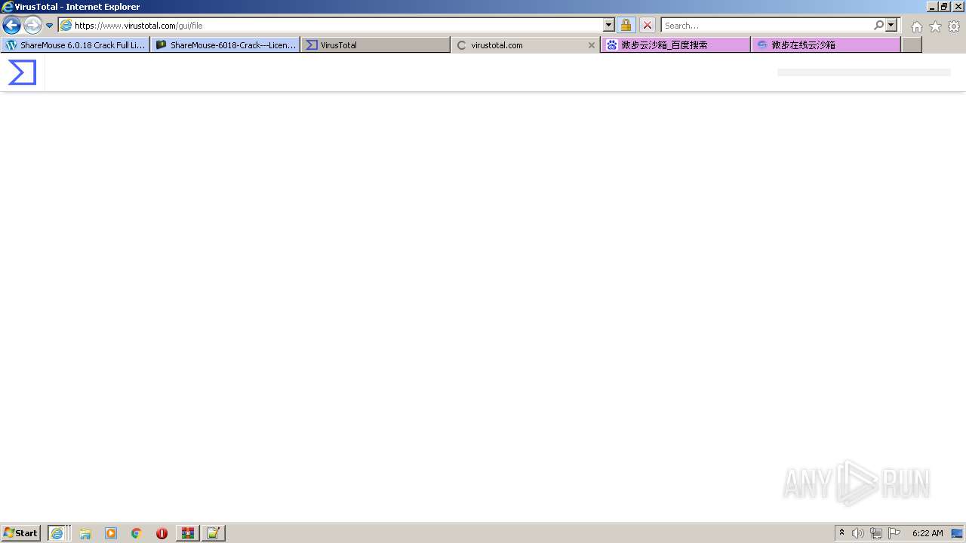Image resolution: width=966 pixels, height=543 pixels.
Task: Click the address bar URL field
Action: click(337, 25)
